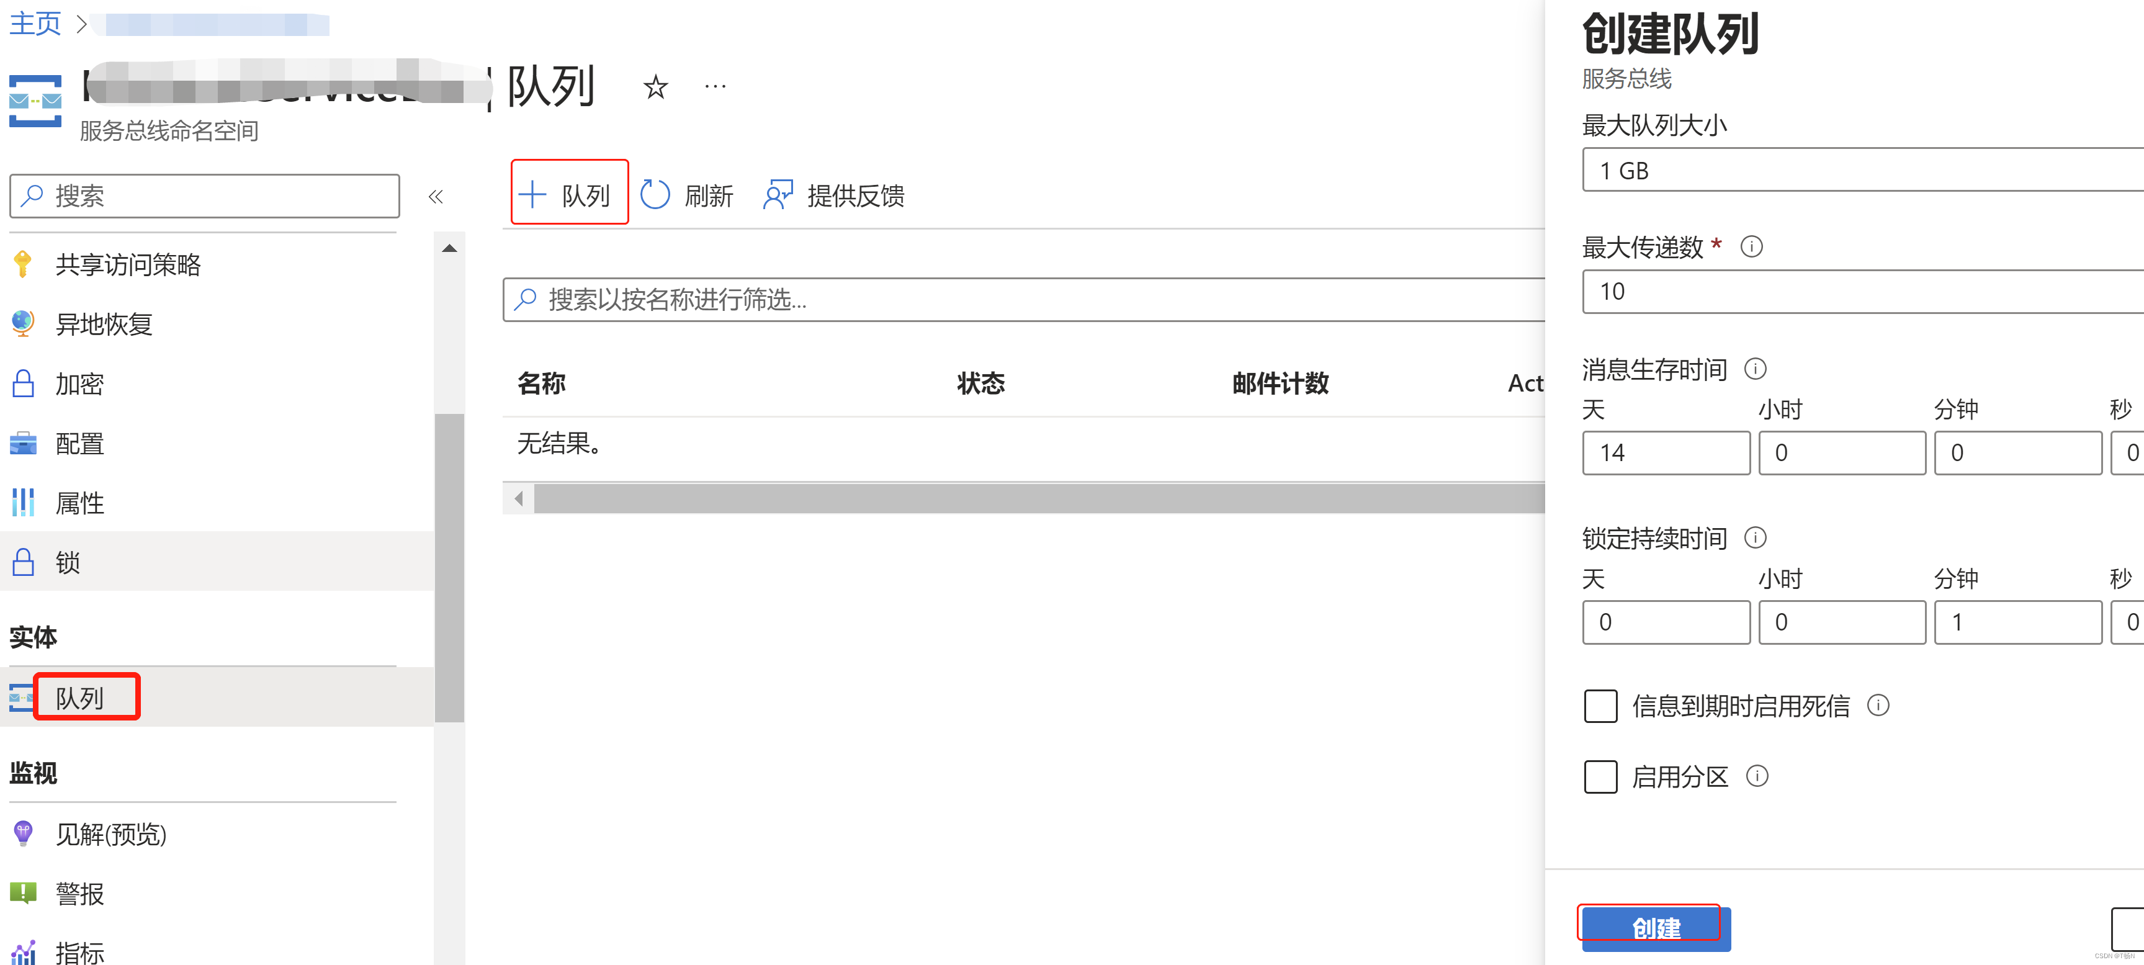Click the sidebar vertical scrollbar thumb

(449, 568)
